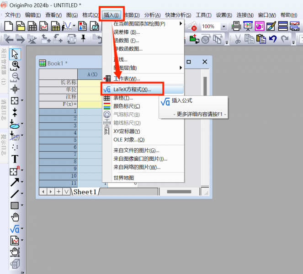Choose 来自网络的图片(W)... menu item
The width and height of the screenshot is (303, 274).
143,167
